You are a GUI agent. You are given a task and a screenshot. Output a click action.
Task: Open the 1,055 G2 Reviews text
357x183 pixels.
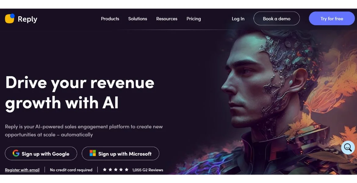point(148,170)
